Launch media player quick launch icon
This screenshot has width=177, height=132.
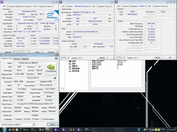point(17,130)
